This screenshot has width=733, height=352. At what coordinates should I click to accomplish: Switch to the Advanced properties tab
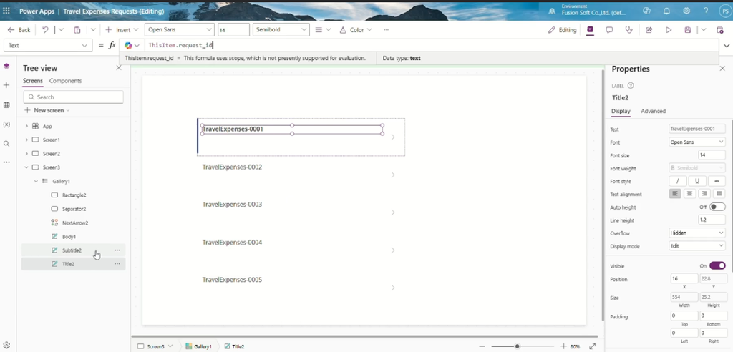tap(653, 112)
